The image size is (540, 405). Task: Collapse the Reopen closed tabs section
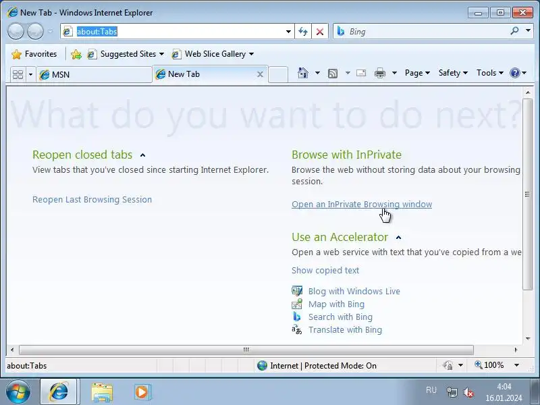click(x=142, y=155)
